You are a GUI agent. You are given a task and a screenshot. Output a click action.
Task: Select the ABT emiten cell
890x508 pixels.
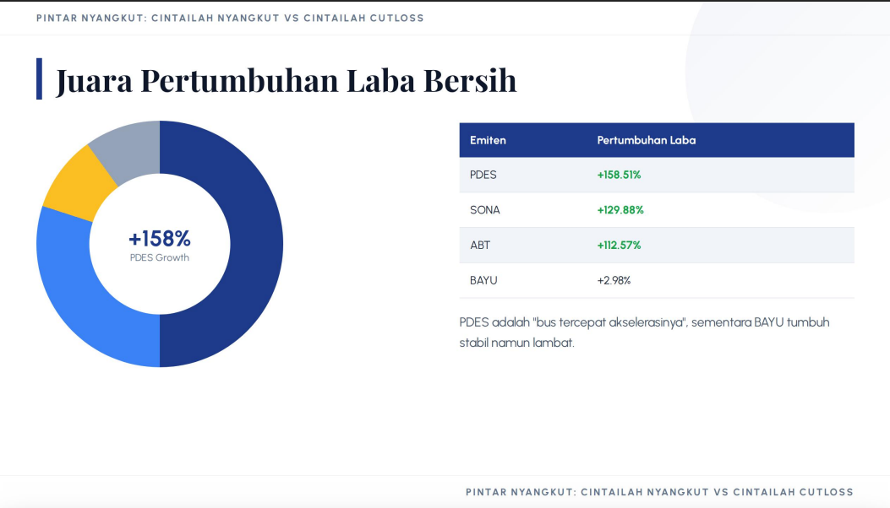click(480, 246)
